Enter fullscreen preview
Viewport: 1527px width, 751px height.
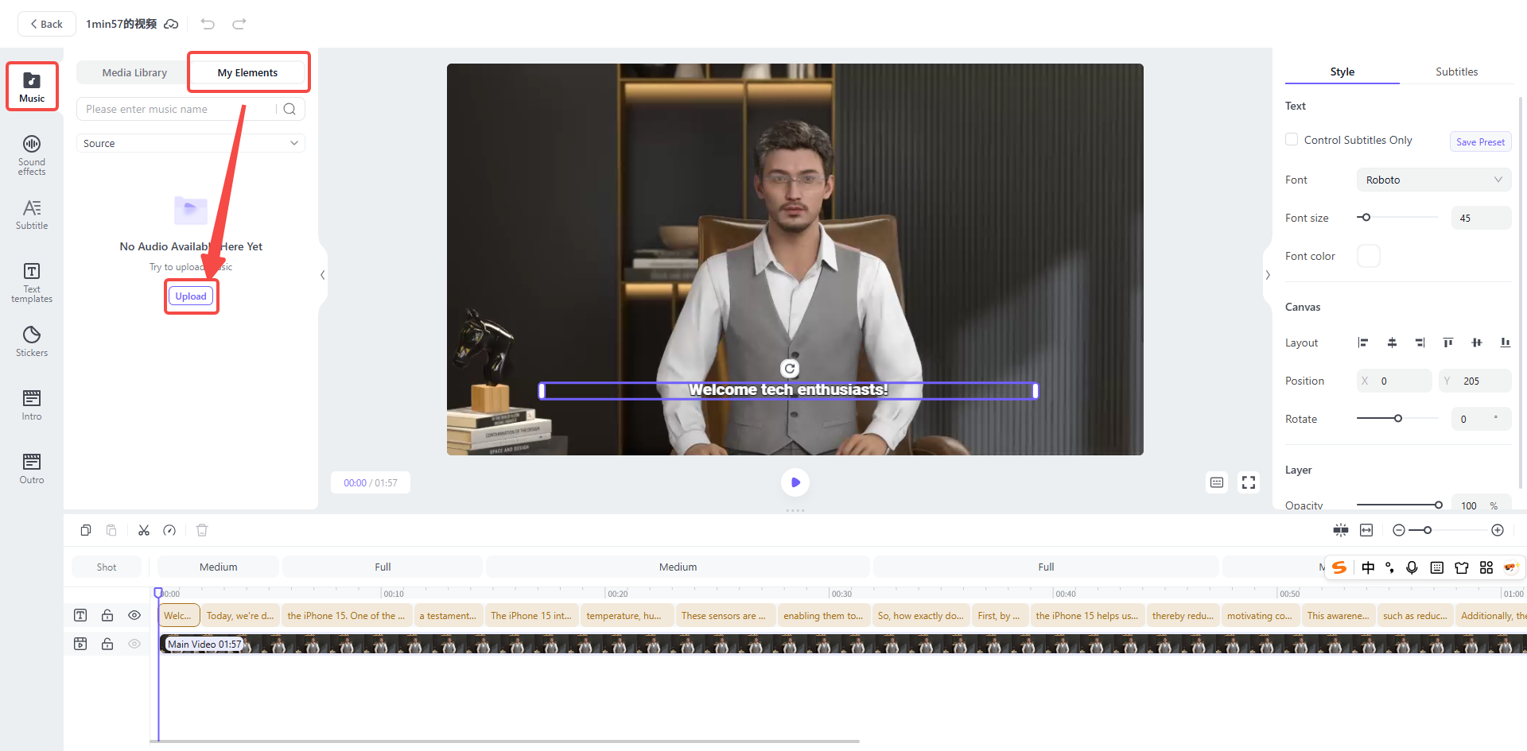pos(1249,482)
